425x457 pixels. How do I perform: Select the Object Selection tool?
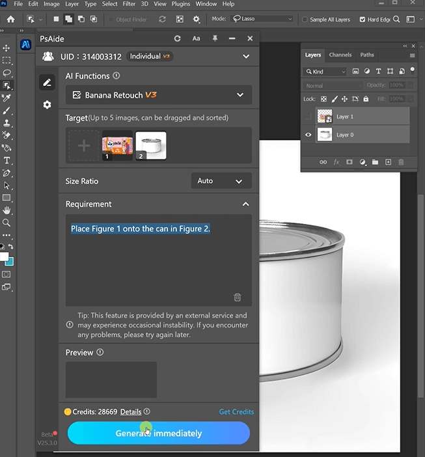(x=7, y=85)
